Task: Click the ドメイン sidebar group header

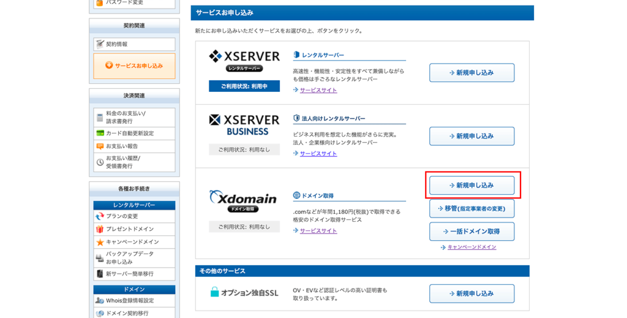Action: click(x=134, y=290)
